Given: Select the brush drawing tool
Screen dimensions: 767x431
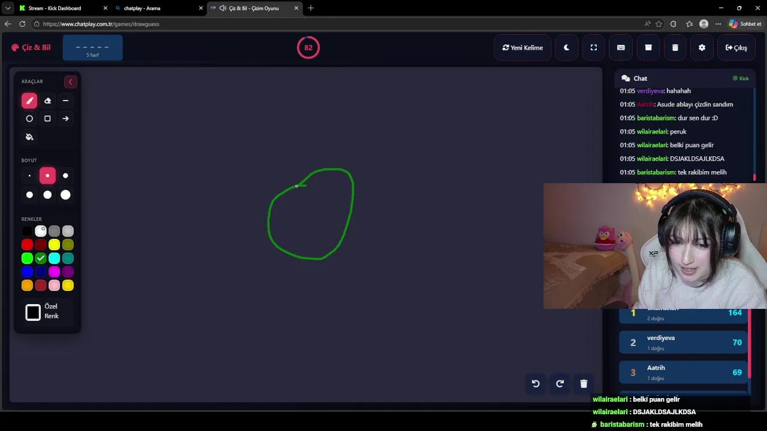Looking at the screenshot, I should (29, 101).
